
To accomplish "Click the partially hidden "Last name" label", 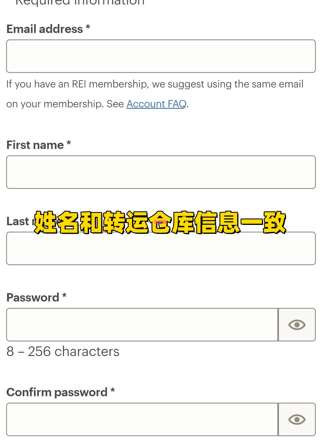I will [x=20, y=221].
